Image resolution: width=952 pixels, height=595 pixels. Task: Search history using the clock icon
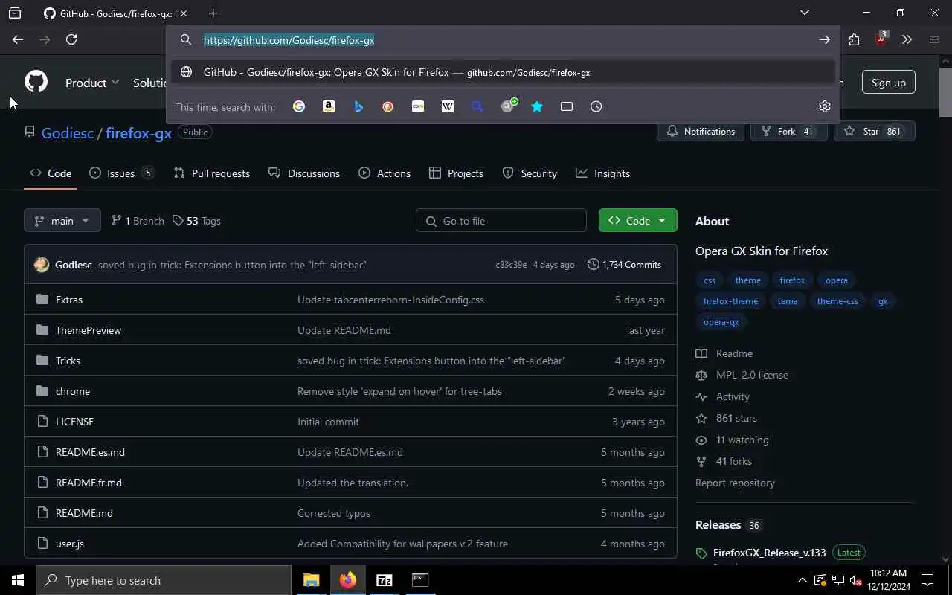[596, 106]
